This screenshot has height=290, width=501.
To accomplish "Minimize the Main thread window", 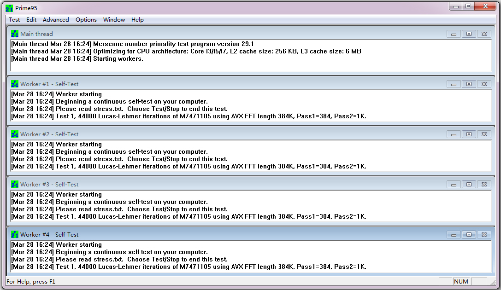I will (454, 34).
